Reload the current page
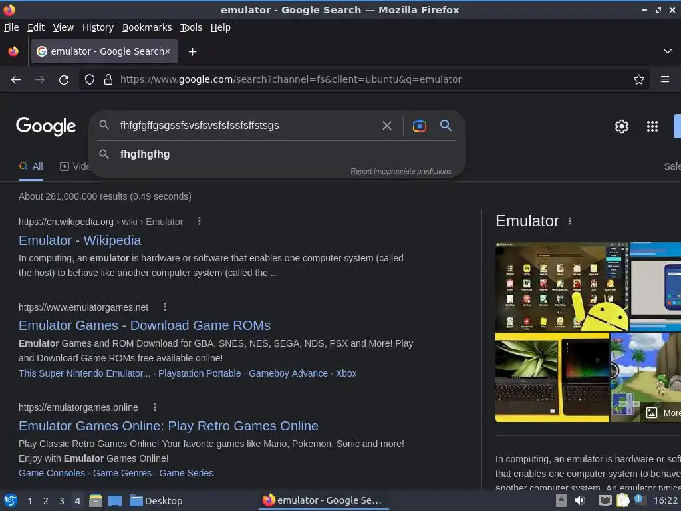 tap(64, 80)
